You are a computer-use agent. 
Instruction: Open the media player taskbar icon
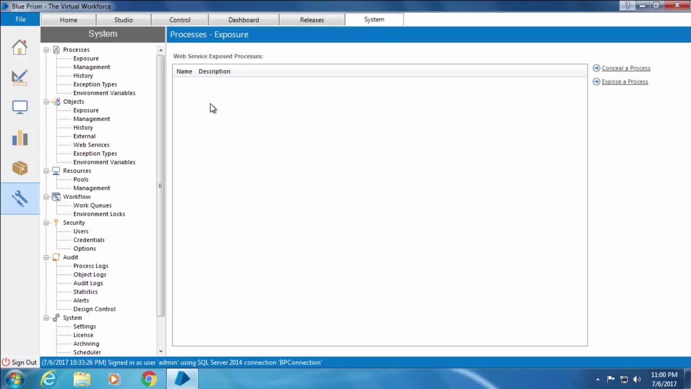click(x=114, y=379)
